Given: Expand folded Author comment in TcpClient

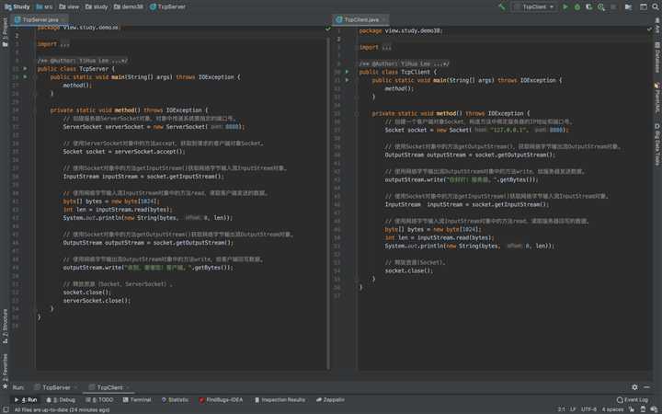Looking at the screenshot, I should (404, 63).
